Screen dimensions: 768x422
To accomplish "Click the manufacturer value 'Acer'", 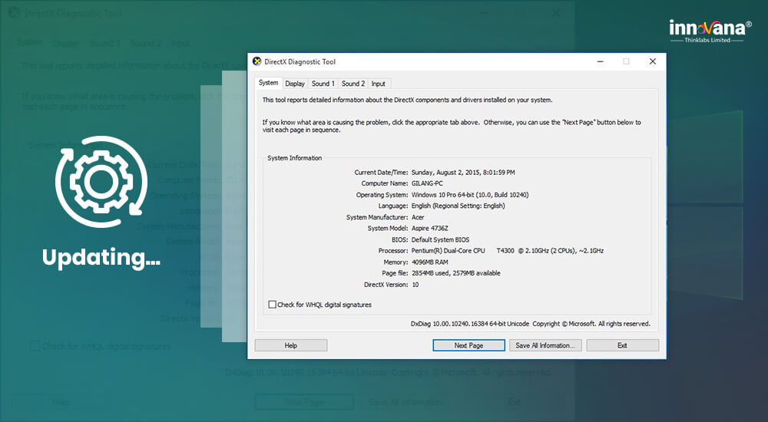I will [x=418, y=217].
